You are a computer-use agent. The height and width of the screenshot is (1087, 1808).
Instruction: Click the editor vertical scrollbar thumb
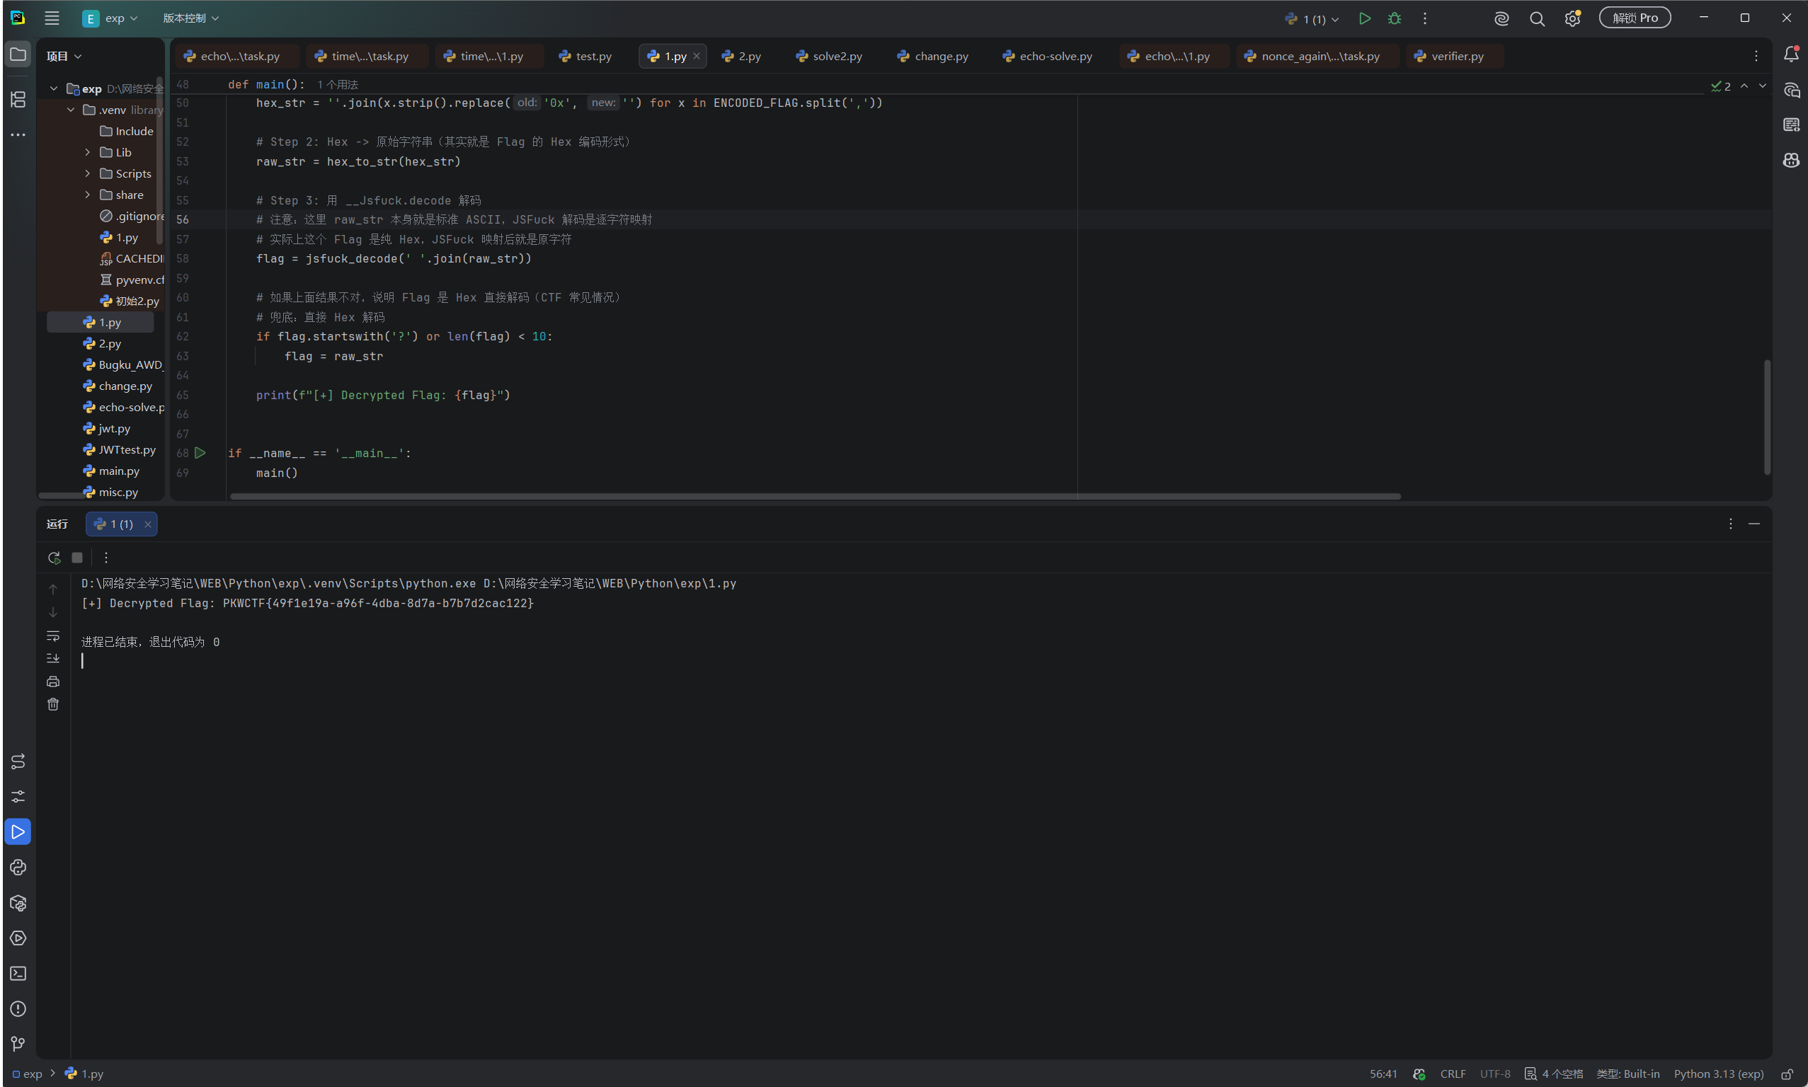[1767, 418]
